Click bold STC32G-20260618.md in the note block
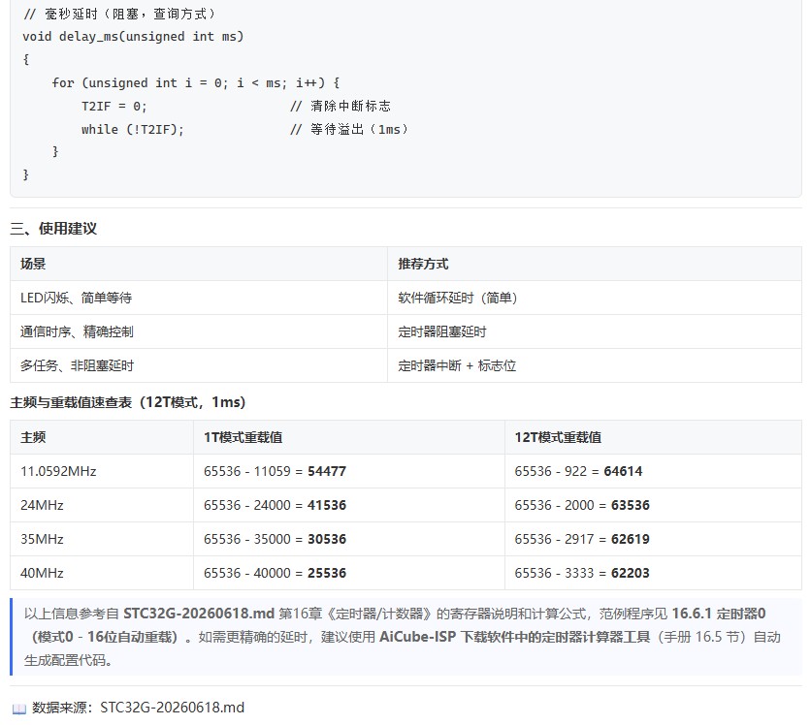Viewport: 811px width, 725px height. click(x=199, y=614)
